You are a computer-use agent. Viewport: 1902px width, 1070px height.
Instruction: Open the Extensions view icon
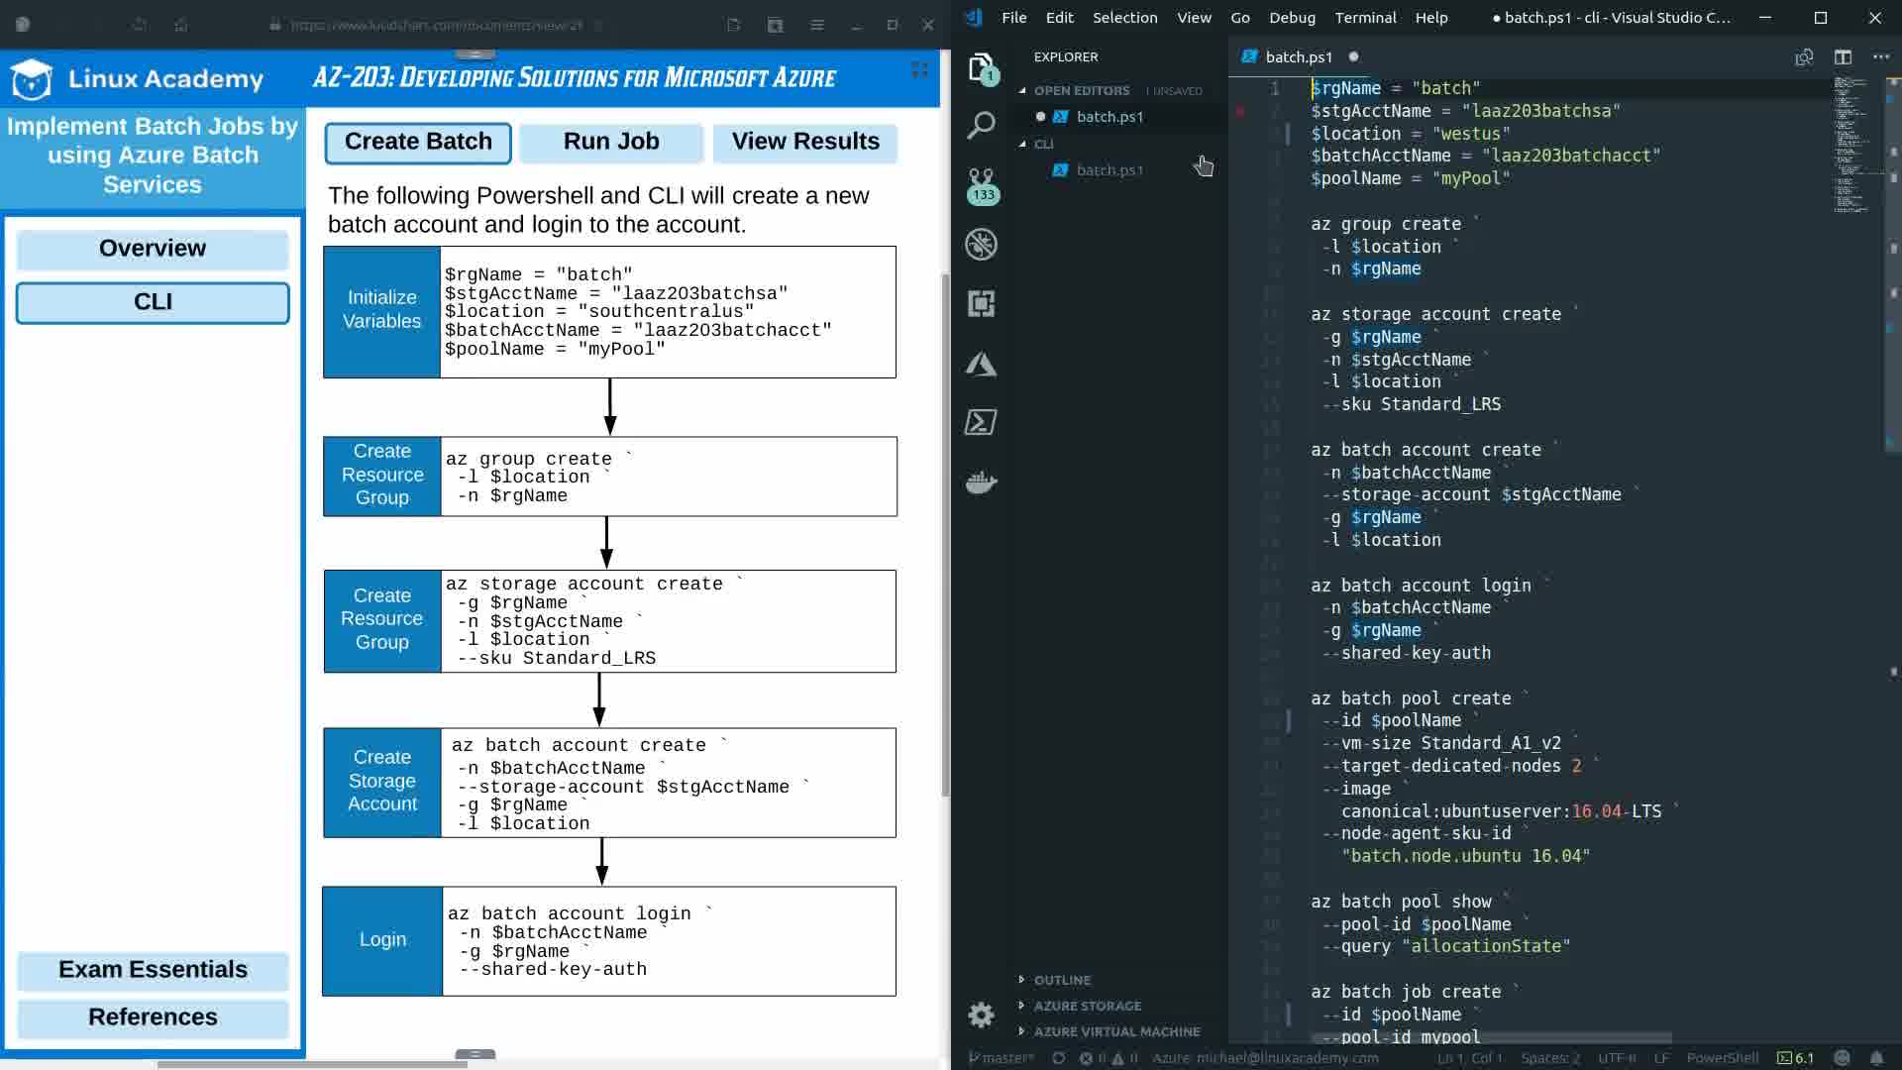pyautogui.click(x=981, y=303)
